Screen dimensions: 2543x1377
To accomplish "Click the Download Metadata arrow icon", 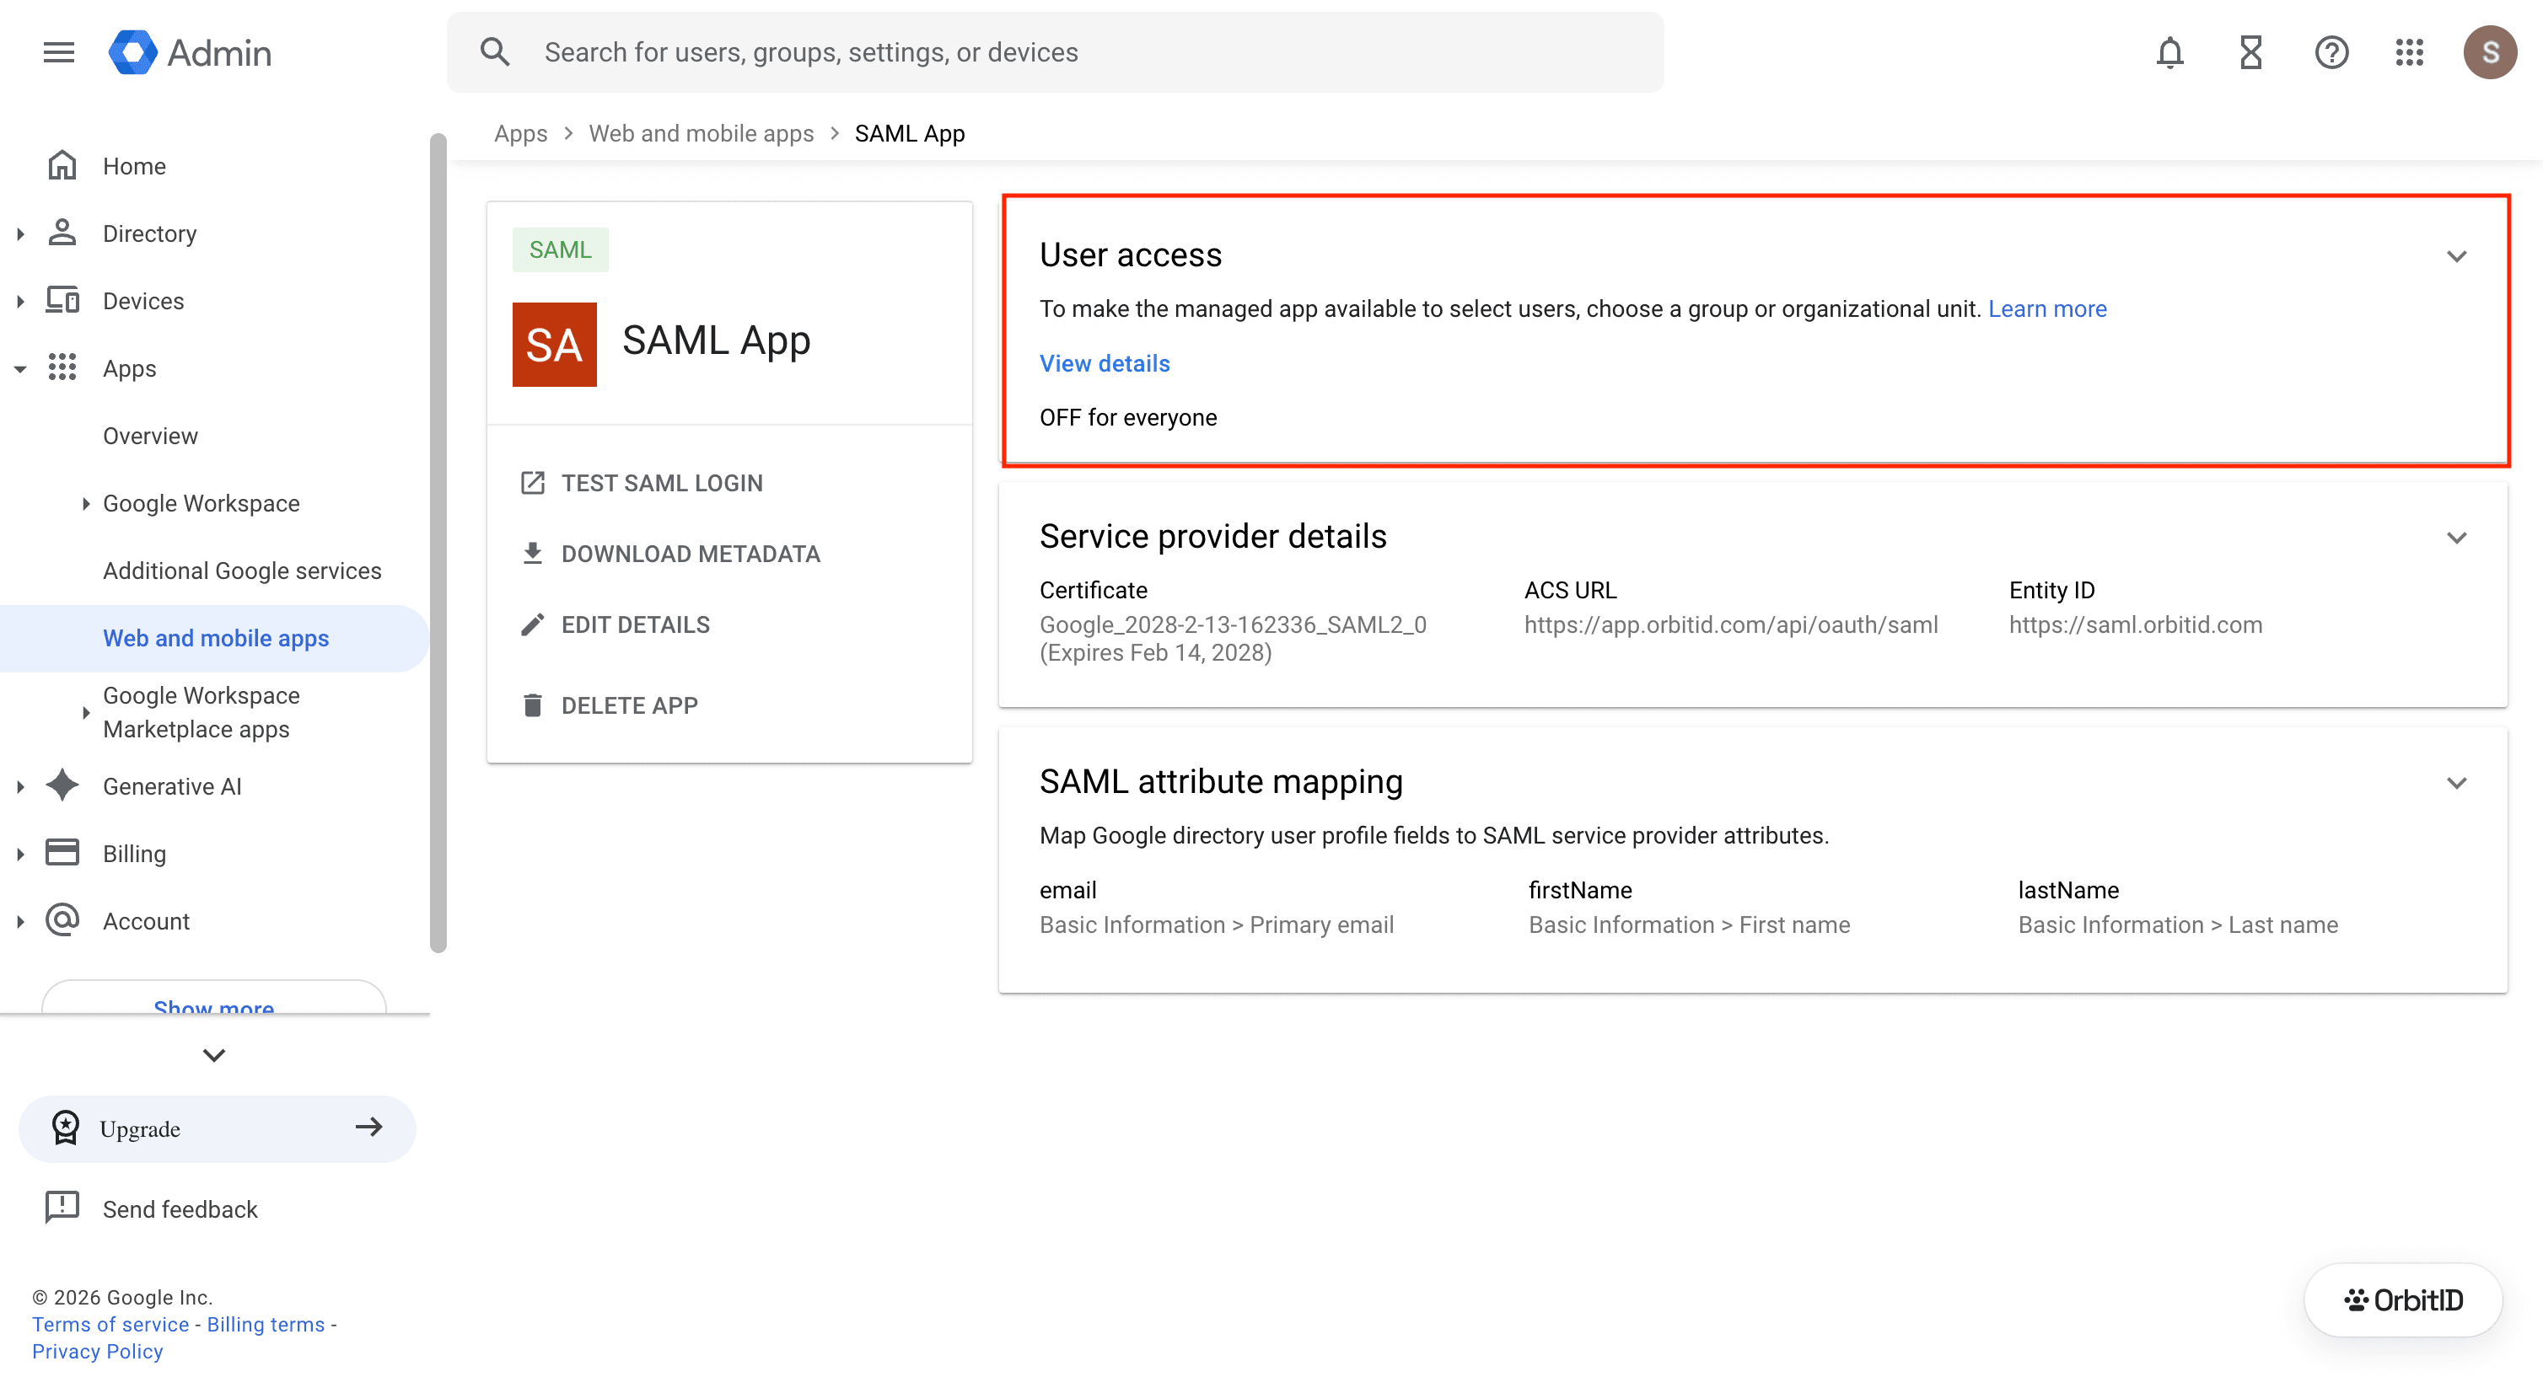I will tap(532, 554).
